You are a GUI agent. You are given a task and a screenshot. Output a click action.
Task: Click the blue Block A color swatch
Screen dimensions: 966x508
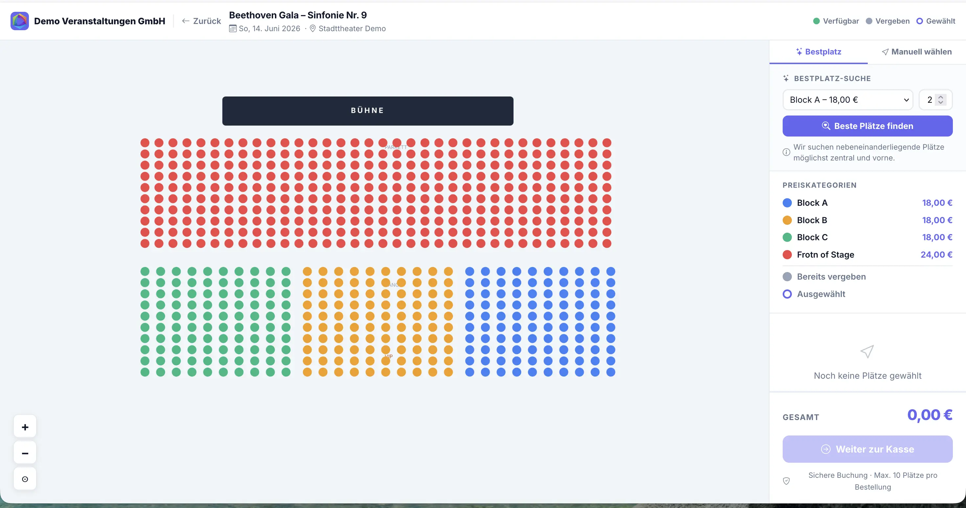coord(787,203)
